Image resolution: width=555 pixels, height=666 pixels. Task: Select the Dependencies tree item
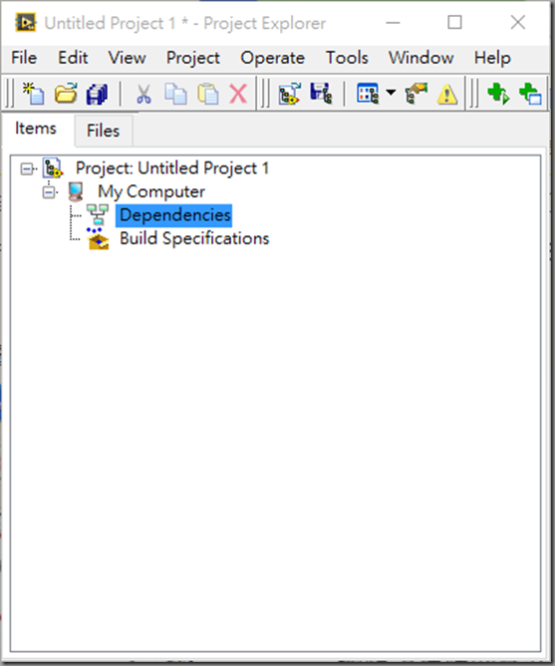click(x=175, y=215)
